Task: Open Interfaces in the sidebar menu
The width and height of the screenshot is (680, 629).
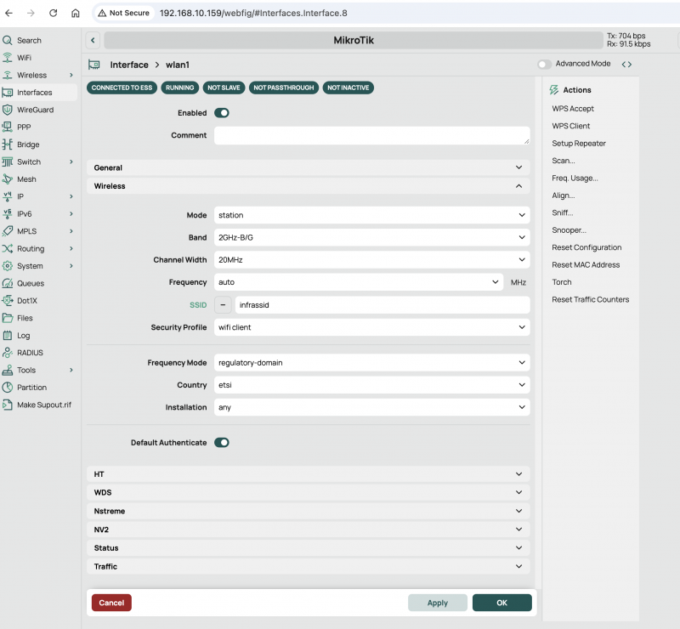Action: 34,93
